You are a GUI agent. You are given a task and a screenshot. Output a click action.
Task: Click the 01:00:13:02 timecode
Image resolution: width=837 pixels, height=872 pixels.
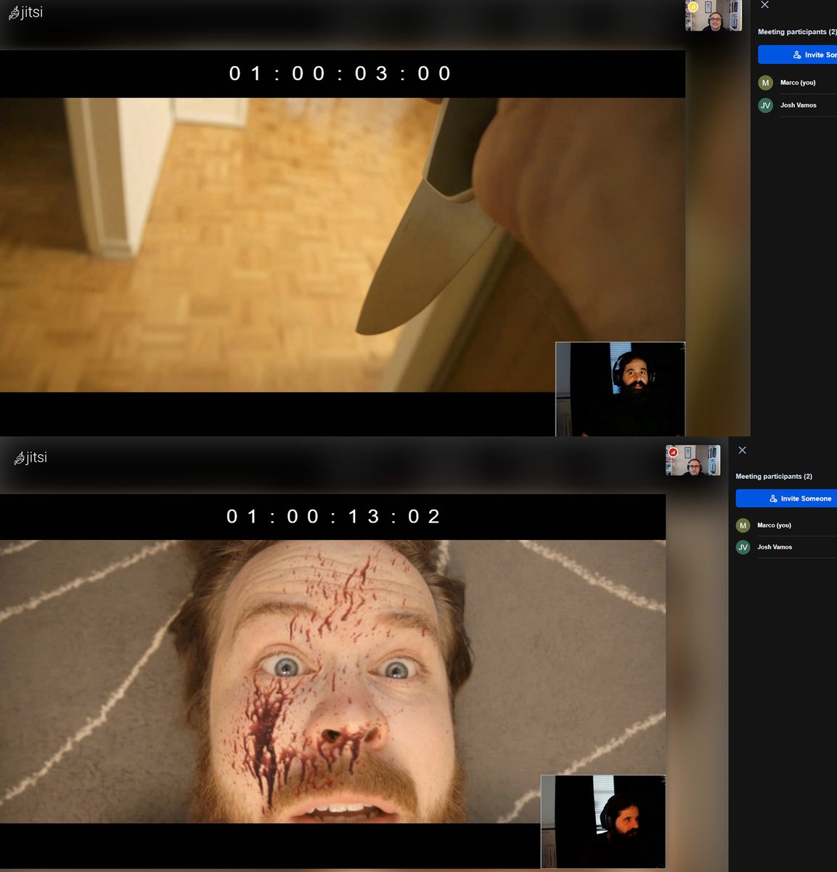[334, 517]
